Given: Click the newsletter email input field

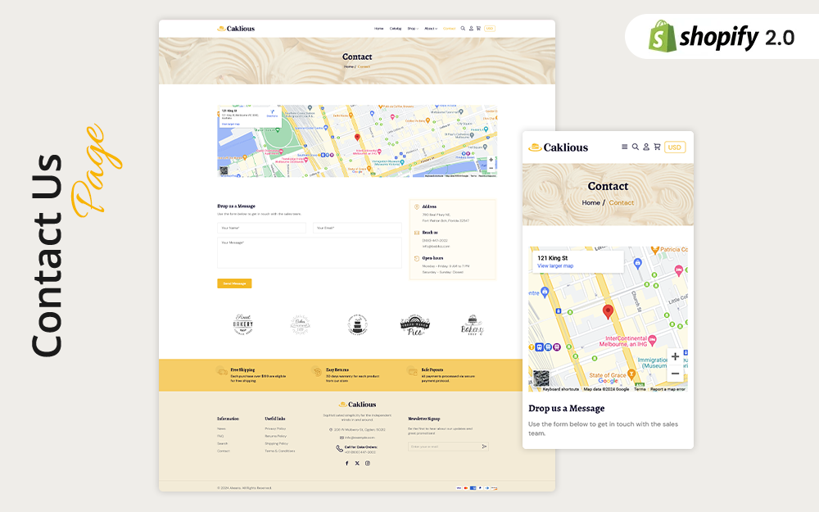Looking at the screenshot, I should tap(443, 446).
